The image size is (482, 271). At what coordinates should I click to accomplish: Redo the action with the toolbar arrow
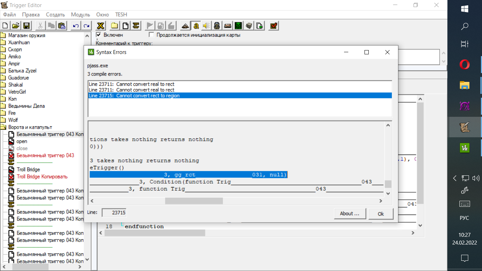tap(86, 25)
